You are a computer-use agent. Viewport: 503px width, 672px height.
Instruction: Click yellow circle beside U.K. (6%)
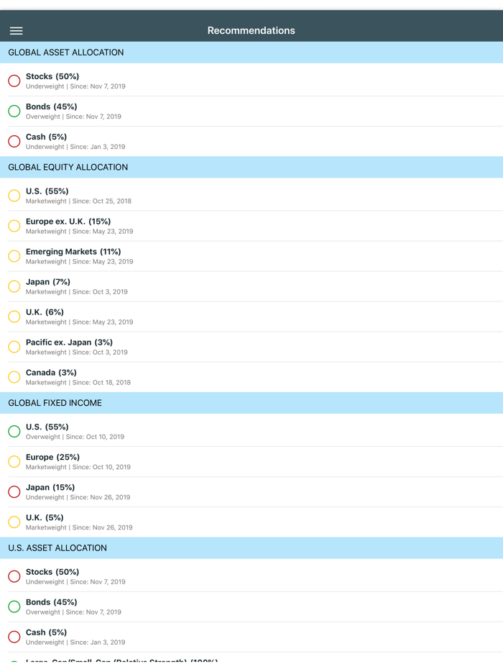point(14,317)
